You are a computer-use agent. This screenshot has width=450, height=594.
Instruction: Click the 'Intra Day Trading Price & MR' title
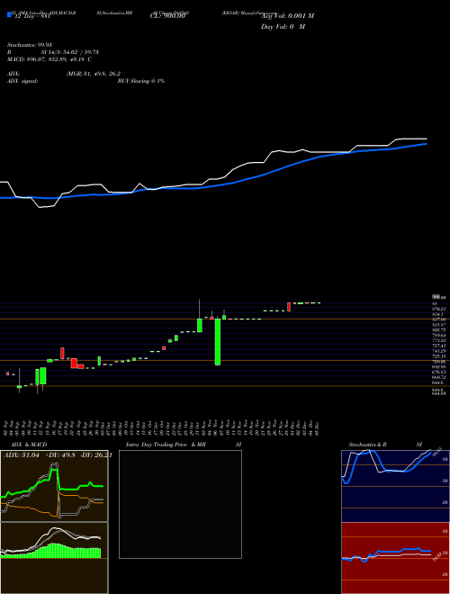[x=166, y=445]
